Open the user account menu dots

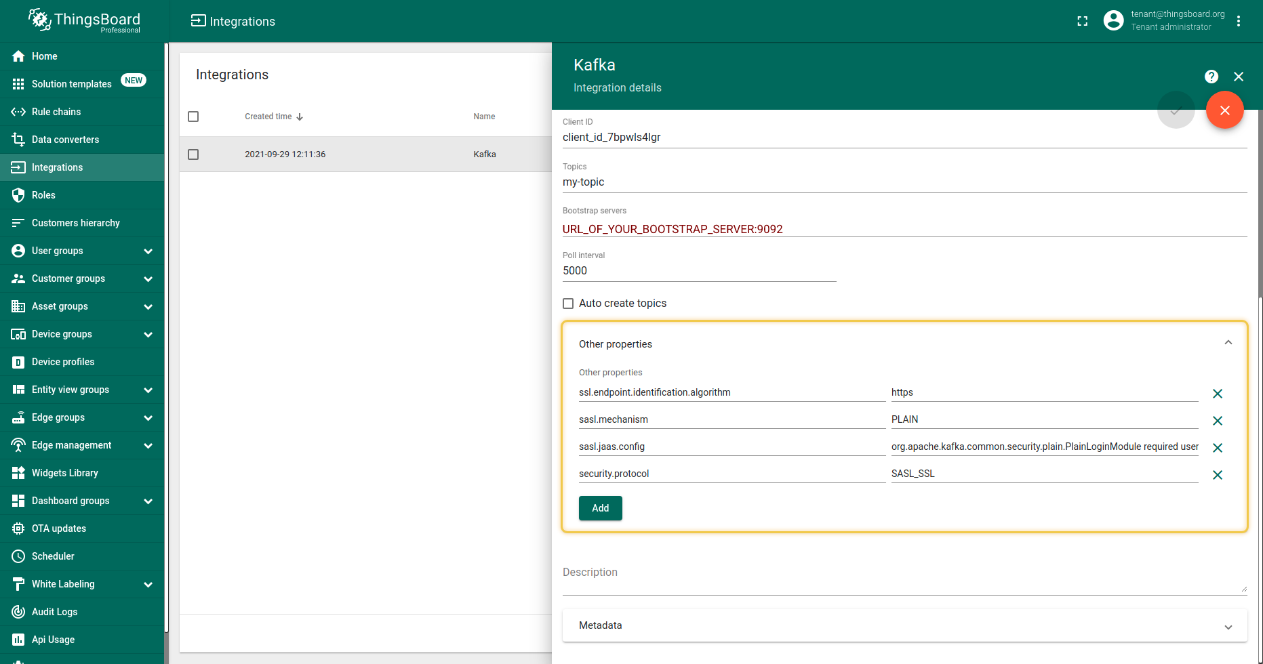click(x=1239, y=21)
